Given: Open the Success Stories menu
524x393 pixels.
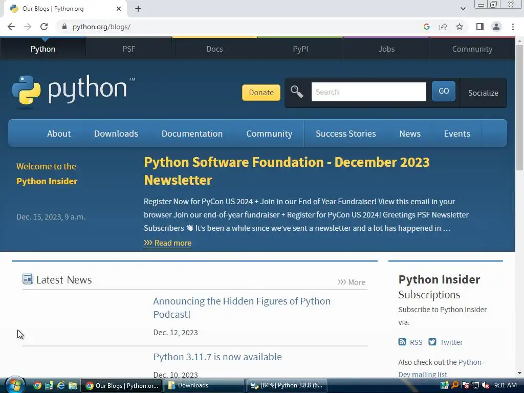Looking at the screenshot, I should pyautogui.click(x=345, y=134).
